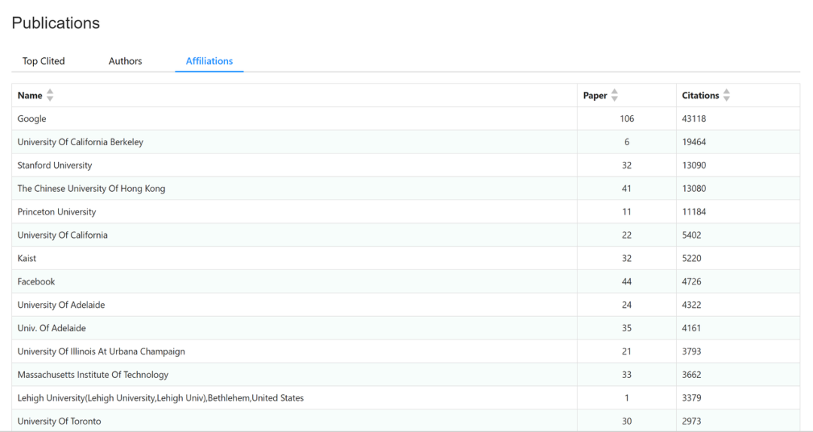Screen dimensions: 813x432
Task: Click paper count 11 for Princeton
Action: [x=627, y=211]
